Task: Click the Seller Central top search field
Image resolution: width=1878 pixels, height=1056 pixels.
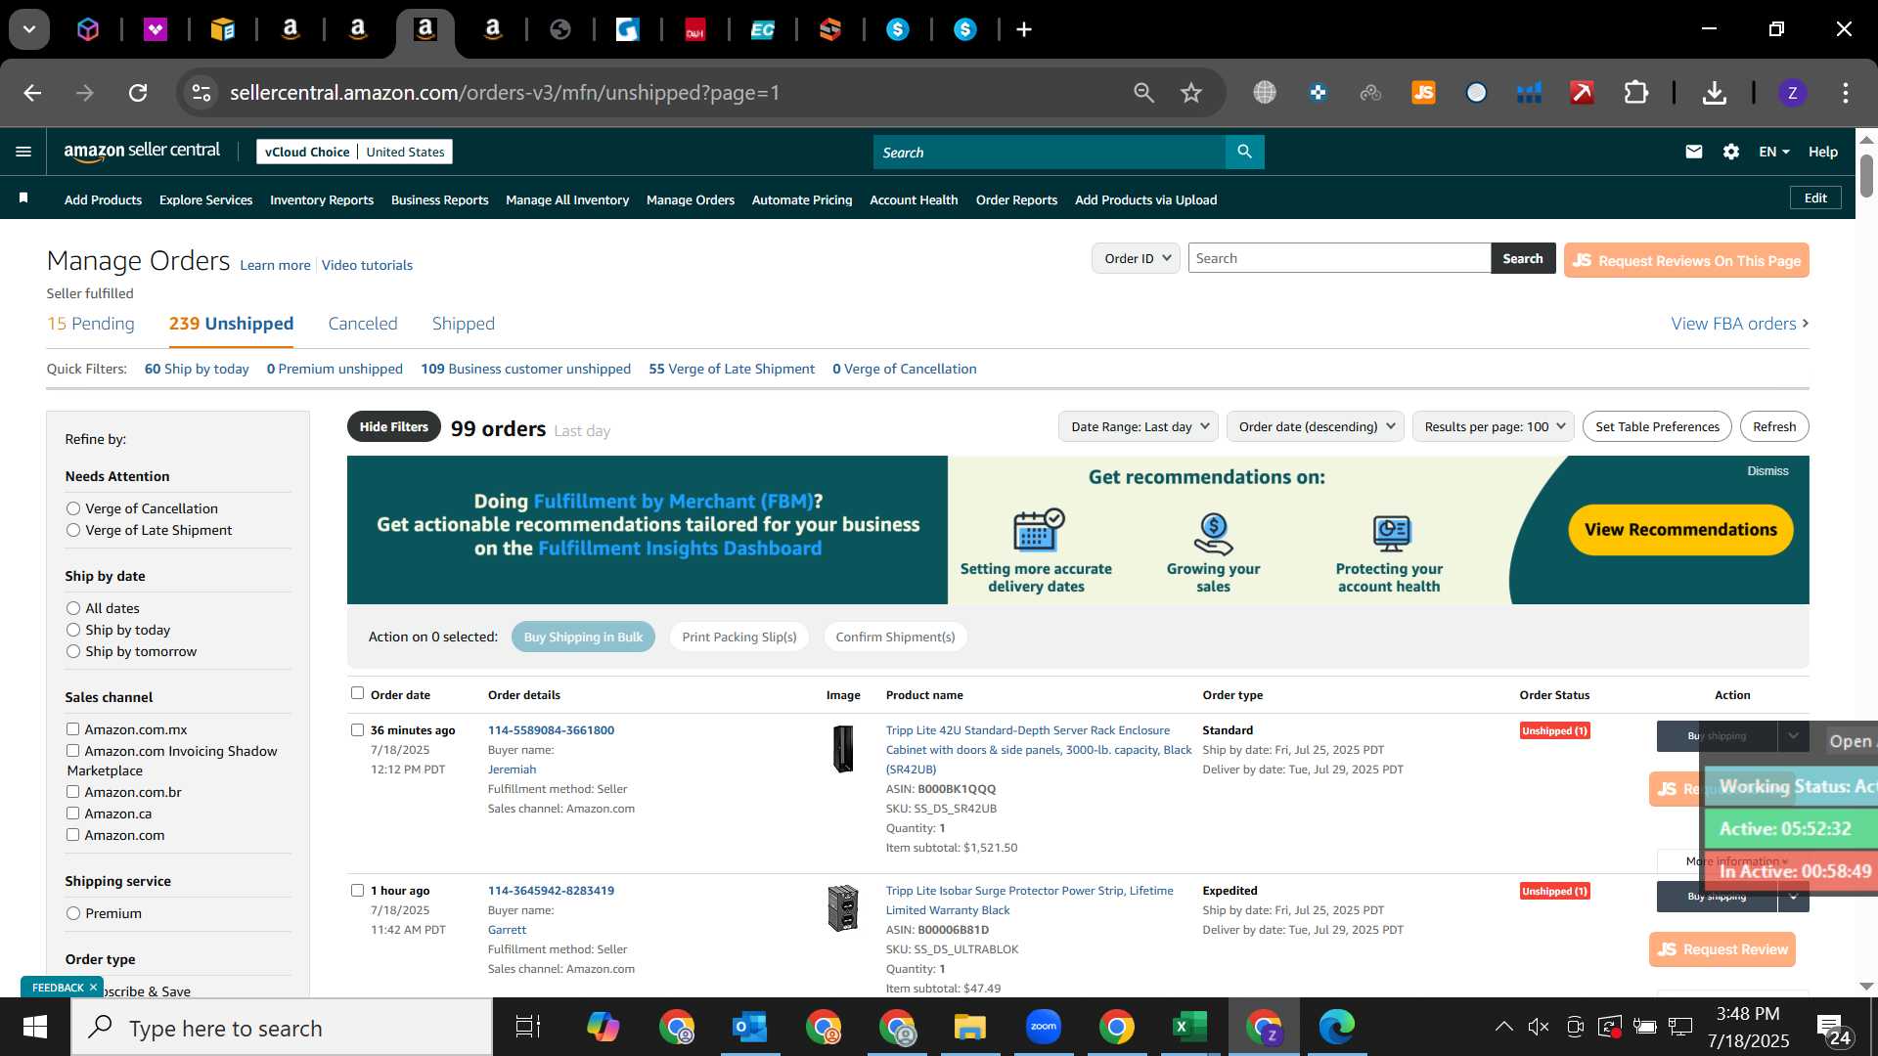Action: tap(1049, 152)
